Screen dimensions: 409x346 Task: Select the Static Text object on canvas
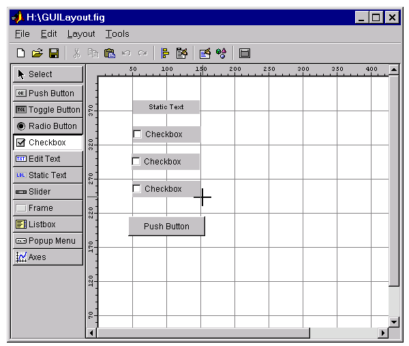pyautogui.click(x=166, y=107)
